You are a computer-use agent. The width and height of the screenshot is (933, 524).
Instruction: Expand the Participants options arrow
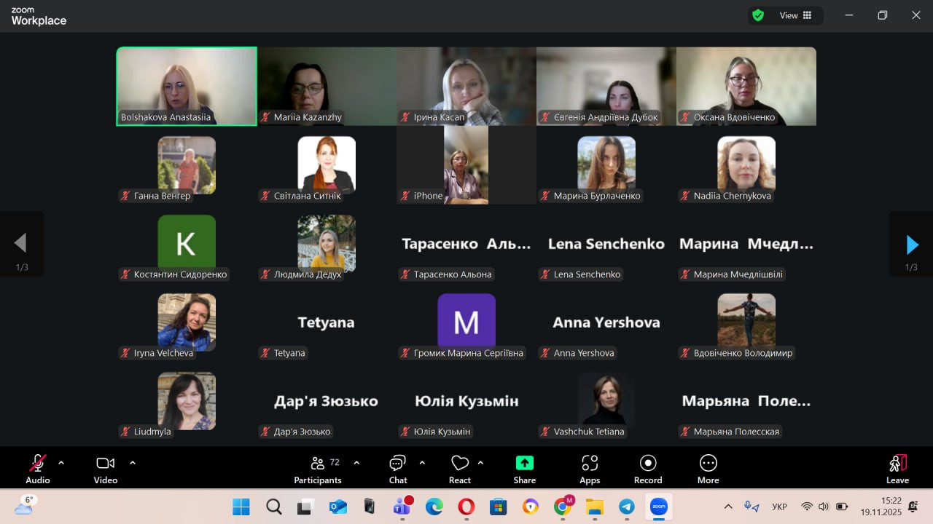pyautogui.click(x=356, y=462)
